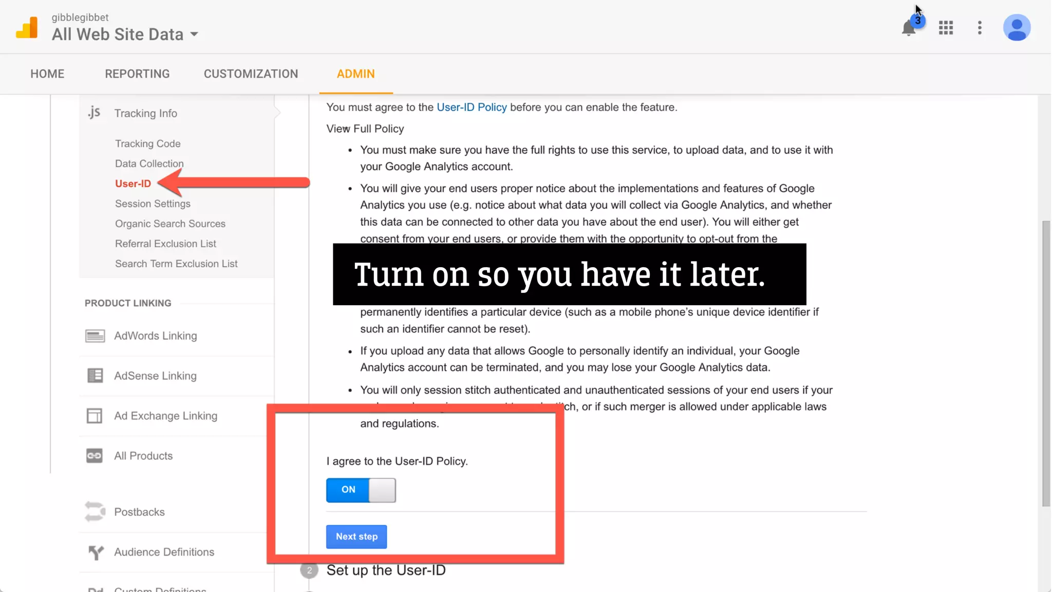The image size is (1052, 592).
Task: Collapse the Tracking Info section
Action: click(x=145, y=113)
